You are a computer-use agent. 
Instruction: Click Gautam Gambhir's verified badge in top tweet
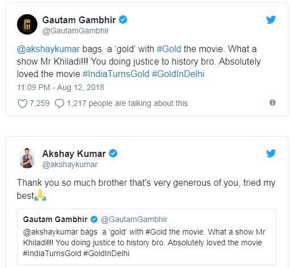(123, 20)
